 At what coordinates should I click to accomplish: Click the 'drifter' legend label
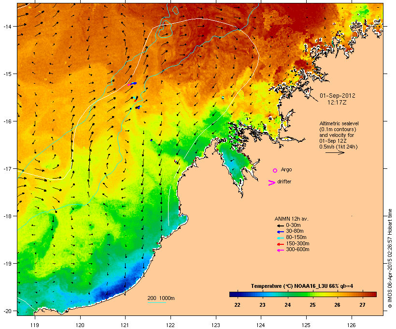284,181
